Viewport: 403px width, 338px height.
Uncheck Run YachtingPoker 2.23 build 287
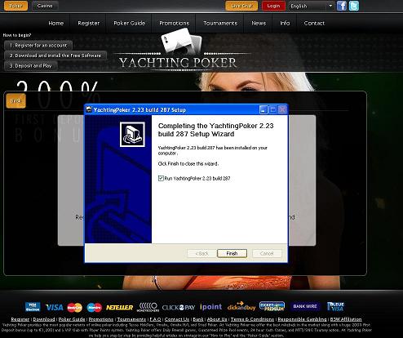[x=161, y=179]
